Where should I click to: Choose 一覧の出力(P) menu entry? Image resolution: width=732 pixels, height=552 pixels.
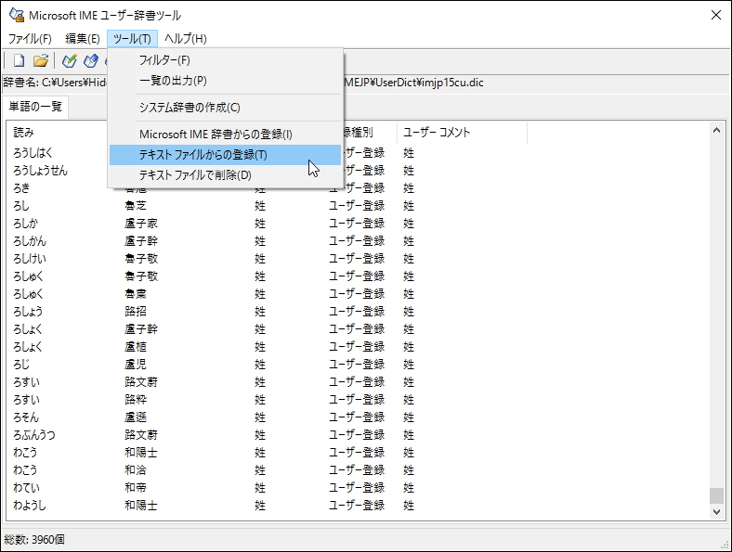225,81
